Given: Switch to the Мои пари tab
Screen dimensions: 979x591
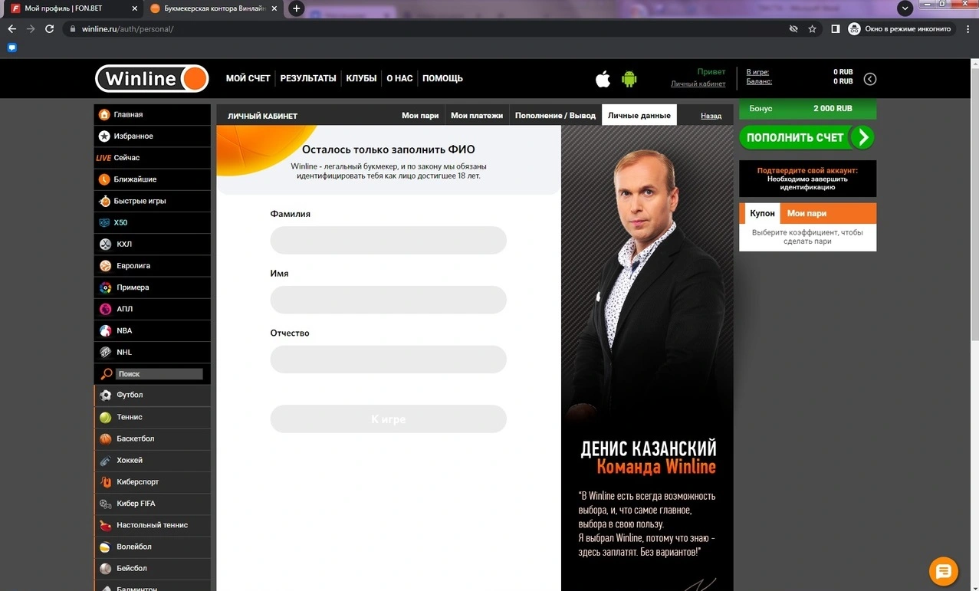Looking at the screenshot, I should pyautogui.click(x=420, y=116).
